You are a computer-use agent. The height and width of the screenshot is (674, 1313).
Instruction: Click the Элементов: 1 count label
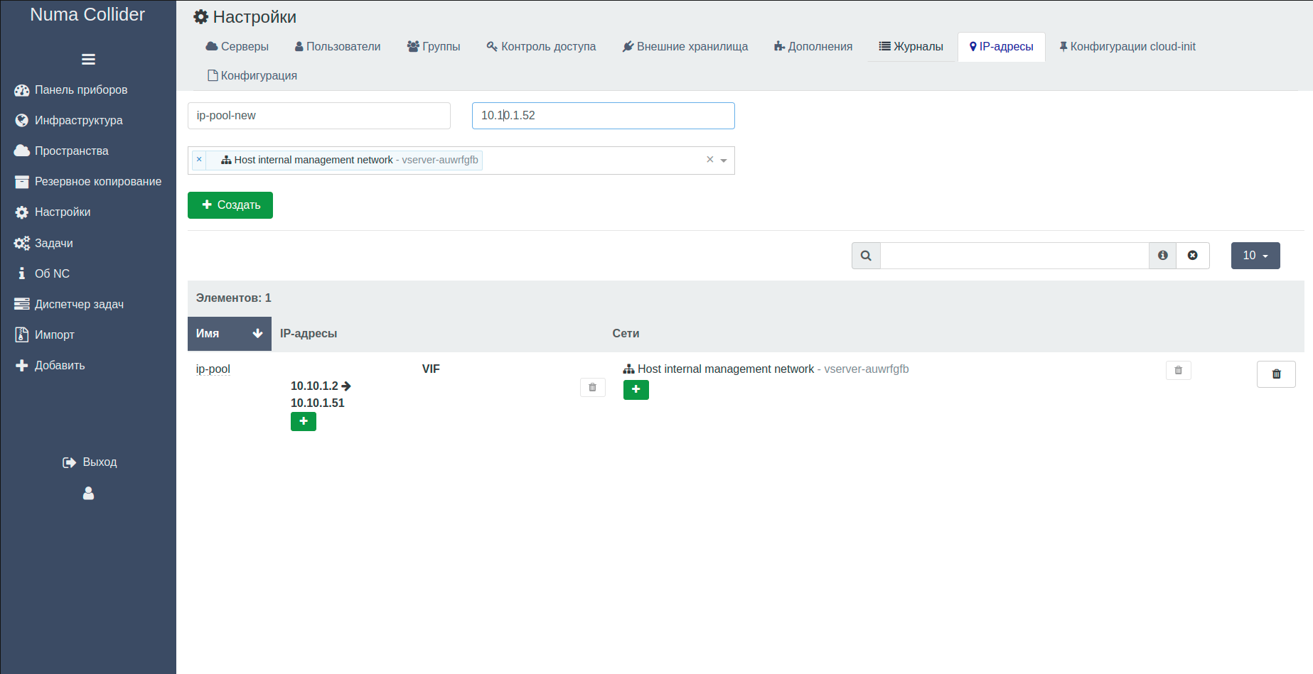point(234,298)
